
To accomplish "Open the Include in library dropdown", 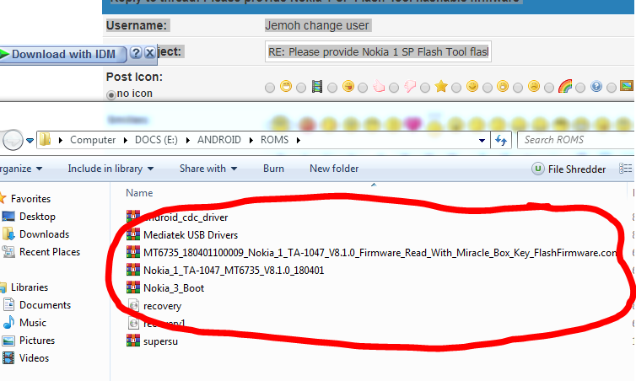I will [x=110, y=169].
